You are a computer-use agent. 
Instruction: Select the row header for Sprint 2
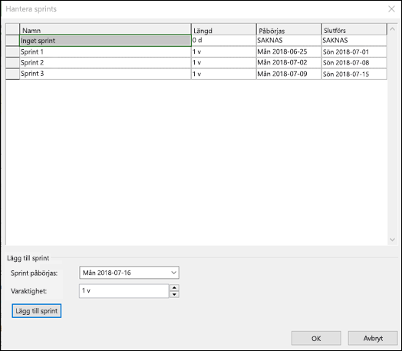(x=12, y=63)
